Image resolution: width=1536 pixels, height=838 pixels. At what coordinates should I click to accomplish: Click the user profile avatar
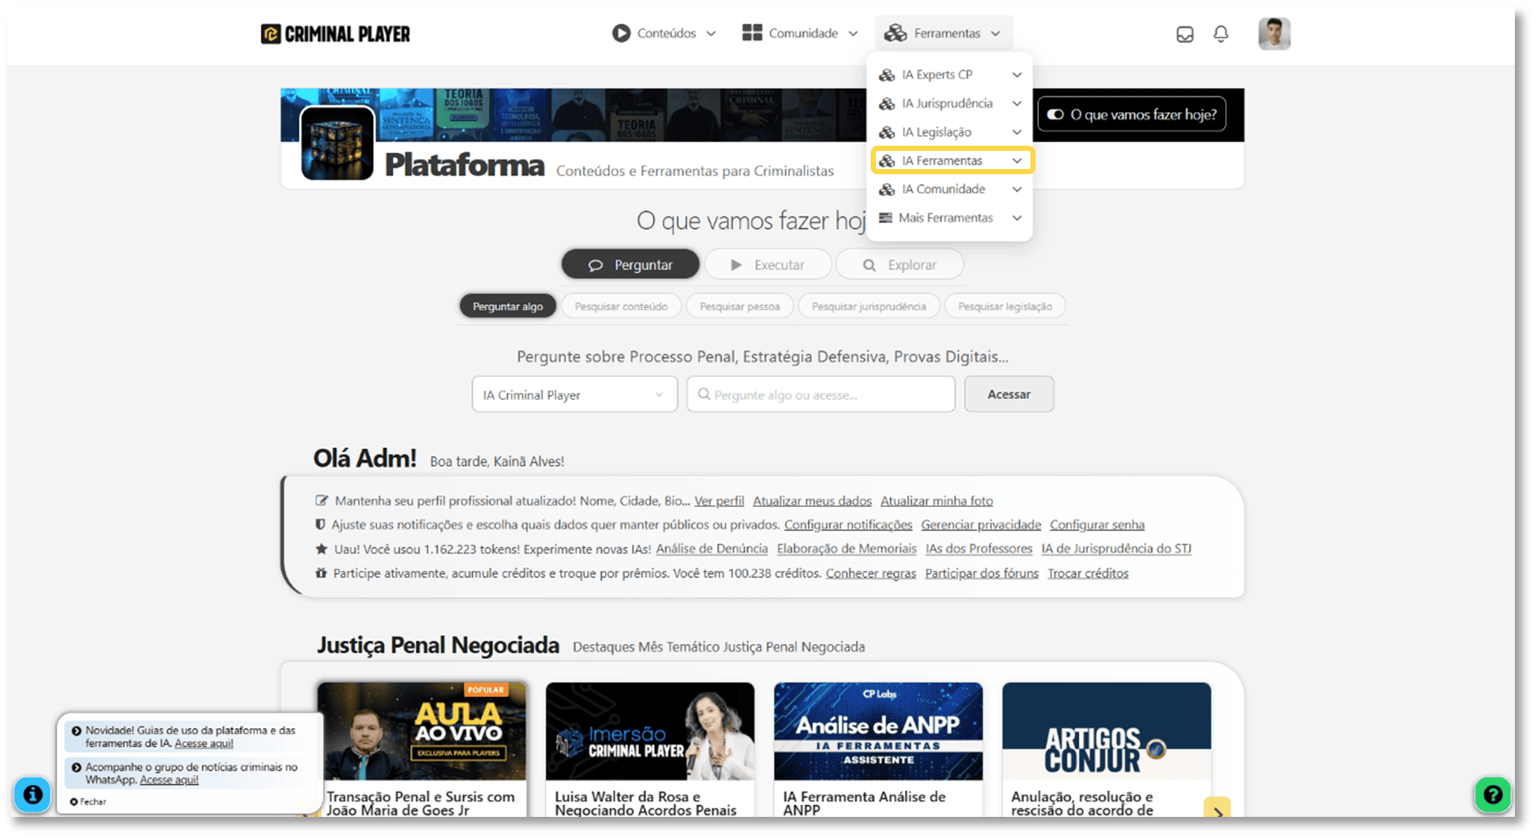[1274, 34]
